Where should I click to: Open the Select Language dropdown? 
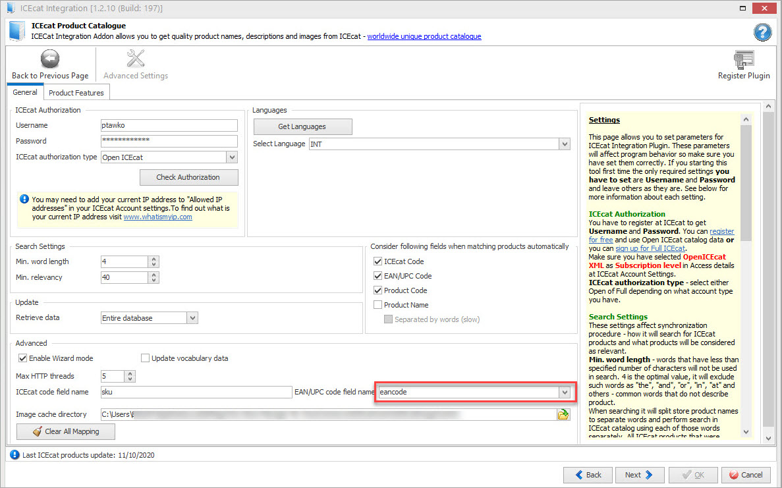tap(564, 144)
